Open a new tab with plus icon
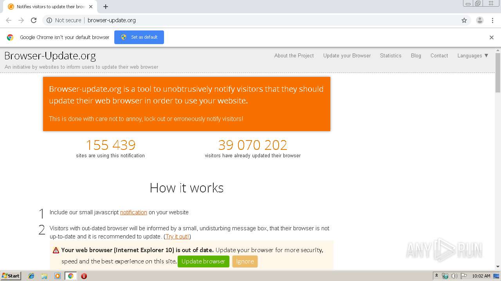The width and height of the screenshot is (501, 281). [106, 7]
